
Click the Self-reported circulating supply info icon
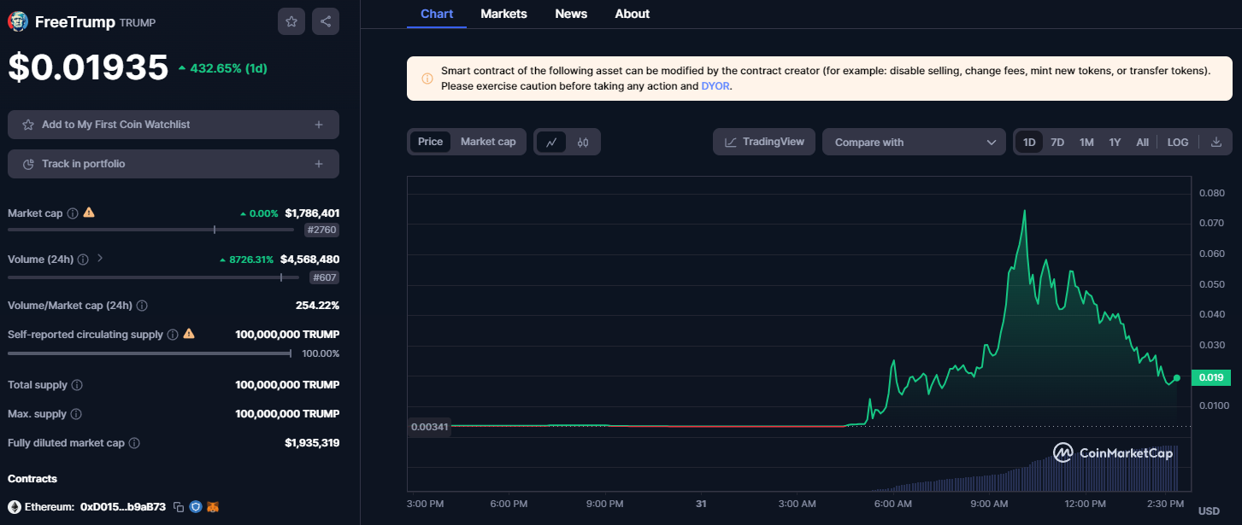click(x=173, y=335)
